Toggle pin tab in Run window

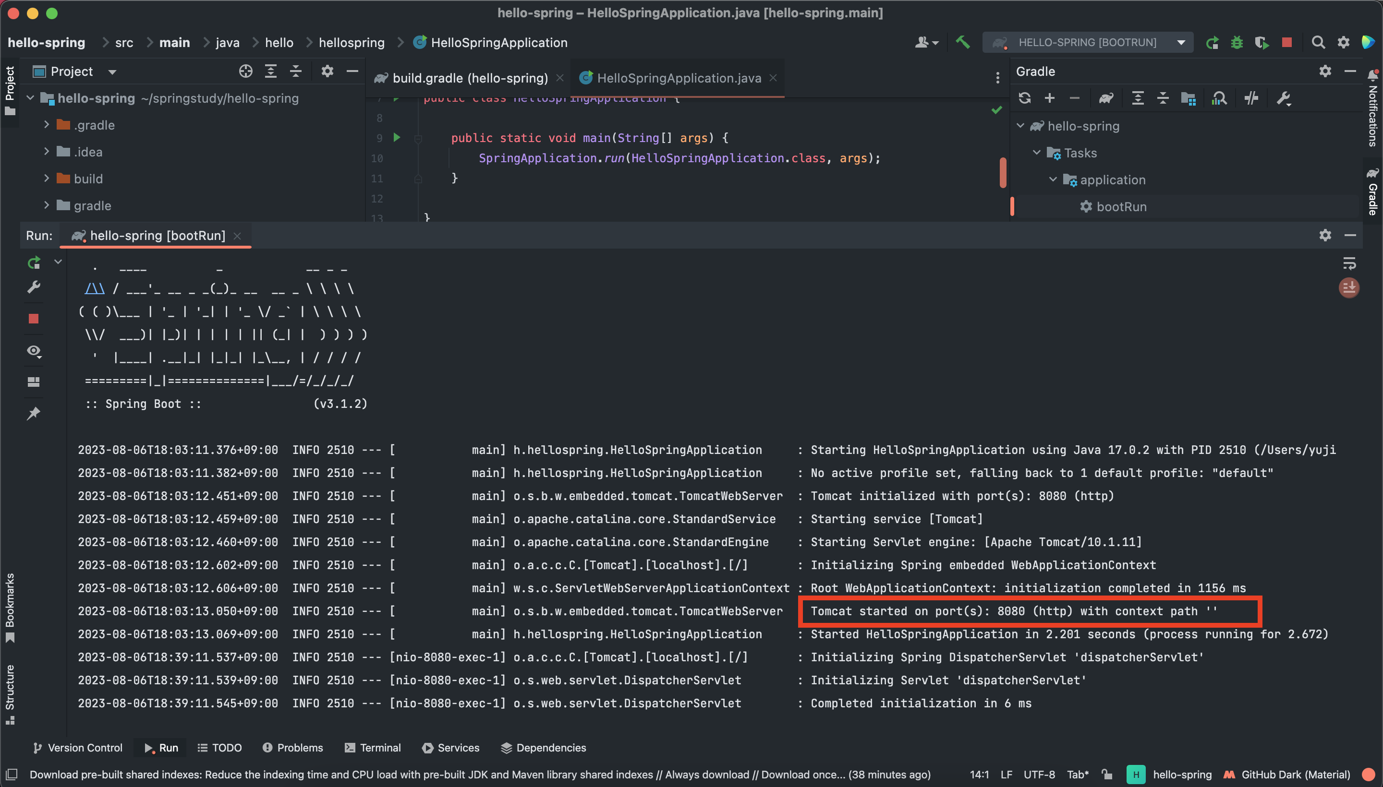click(34, 414)
